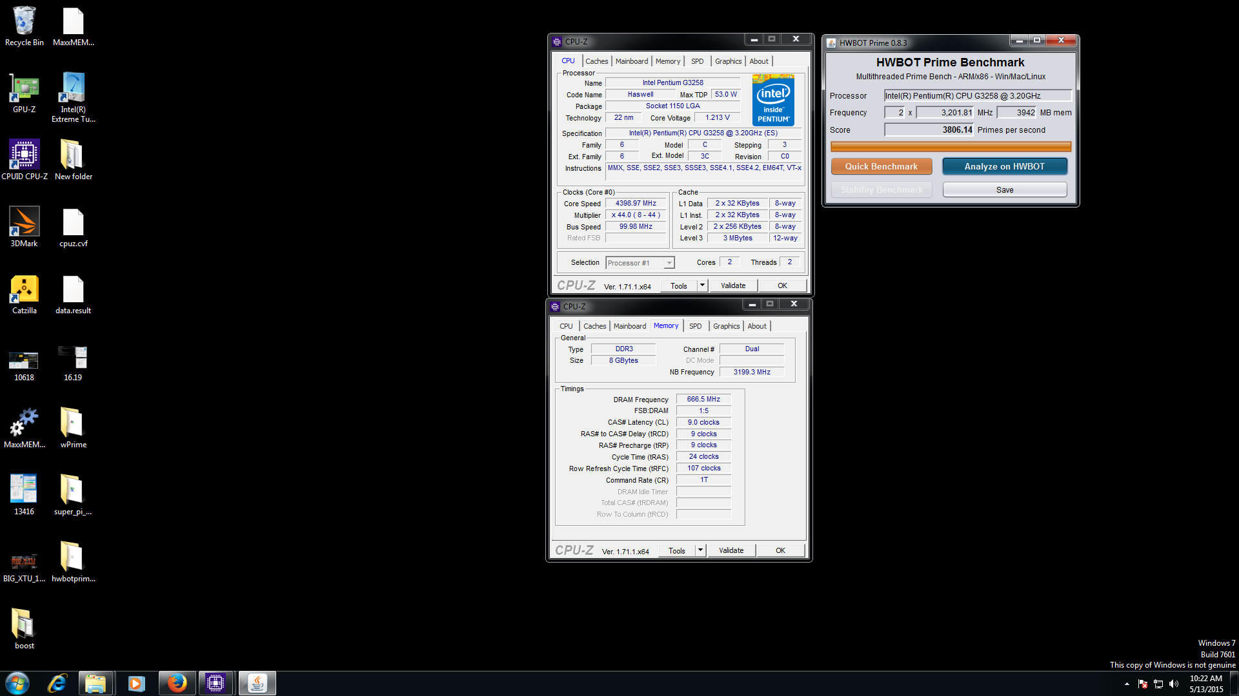Open Tools dropdown arrow in bottom CPU-Z window
Screen dimensions: 1239x696
[701, 550]
